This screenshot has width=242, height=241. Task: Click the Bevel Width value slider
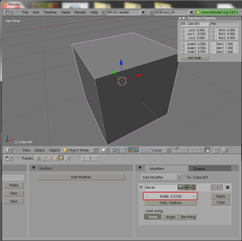[170, 196]
